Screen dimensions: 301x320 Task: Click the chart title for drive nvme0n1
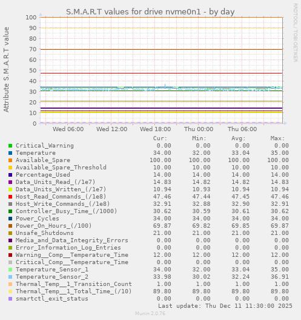click(x=150, y=12)
